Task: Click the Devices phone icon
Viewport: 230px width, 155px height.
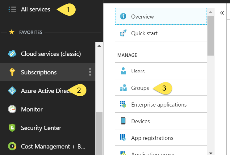Action: pos(123,121)
